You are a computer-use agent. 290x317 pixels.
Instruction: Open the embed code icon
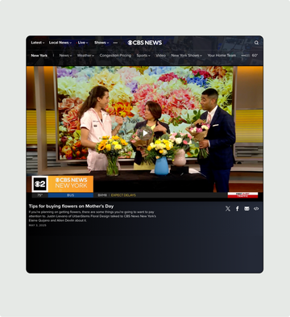coord(256,209)
